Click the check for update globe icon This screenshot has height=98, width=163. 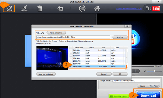coord(82,8)
